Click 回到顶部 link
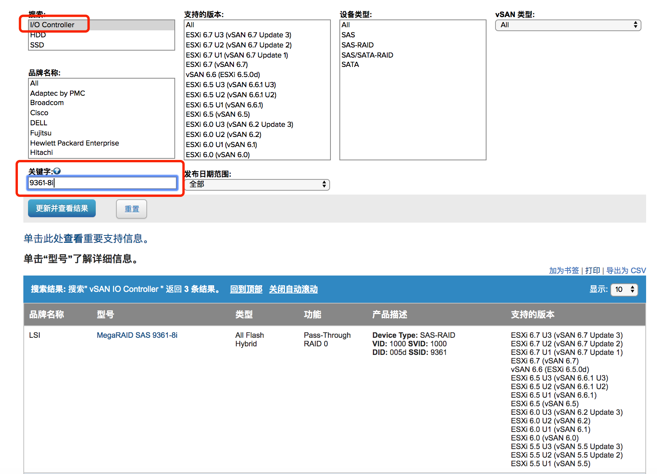This screenshot has width=657, height=474. [246, 289]
